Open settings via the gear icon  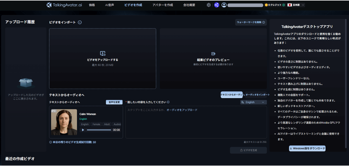click(x=209, y=5)
